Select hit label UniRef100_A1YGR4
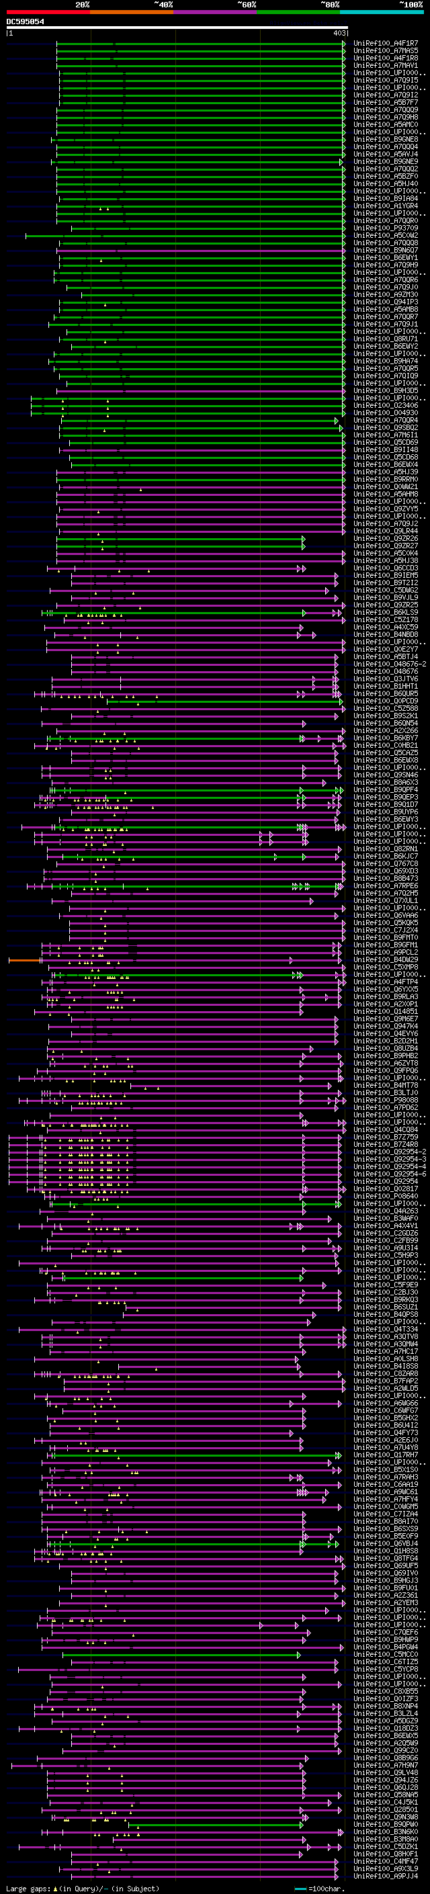The image size is (430, 1894). tap(386, 206)
